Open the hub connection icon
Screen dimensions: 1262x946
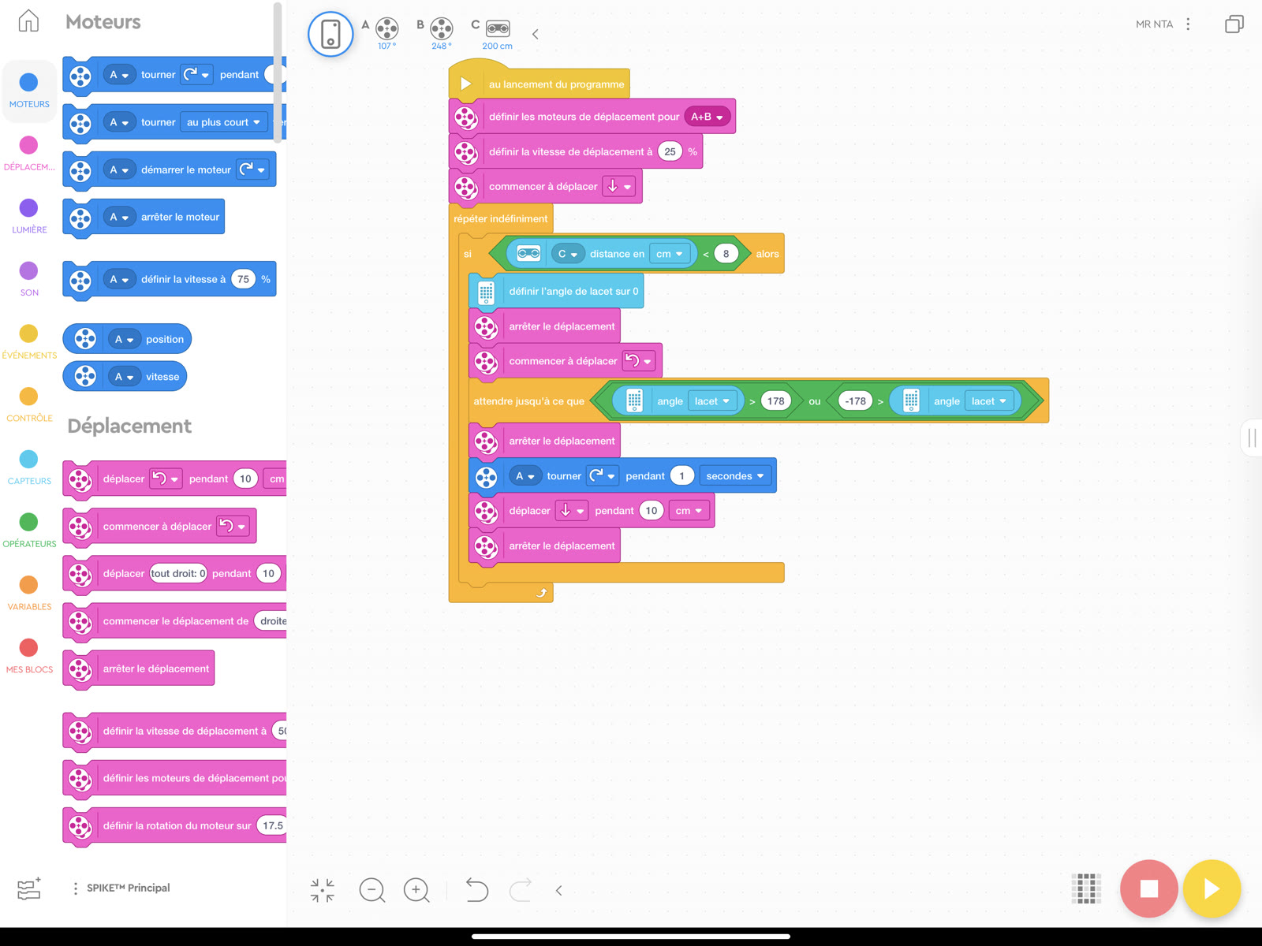click(x=330, y=34)
